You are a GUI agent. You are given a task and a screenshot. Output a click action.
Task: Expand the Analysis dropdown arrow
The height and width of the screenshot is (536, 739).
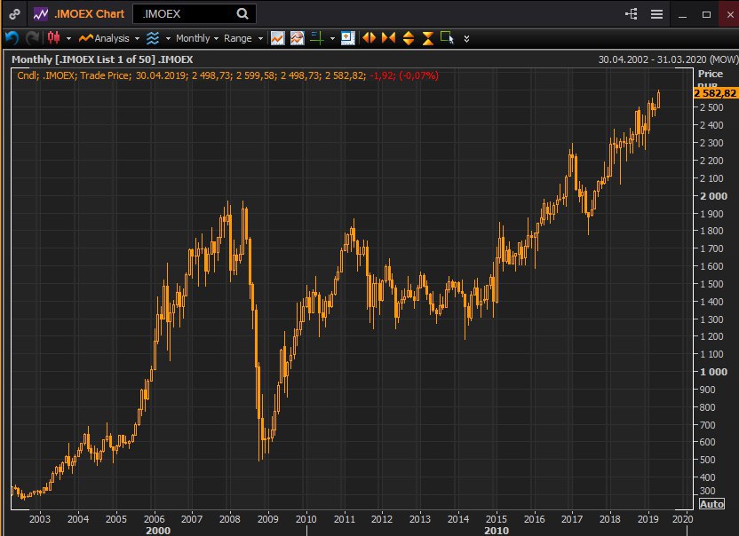tap(137, 39)
